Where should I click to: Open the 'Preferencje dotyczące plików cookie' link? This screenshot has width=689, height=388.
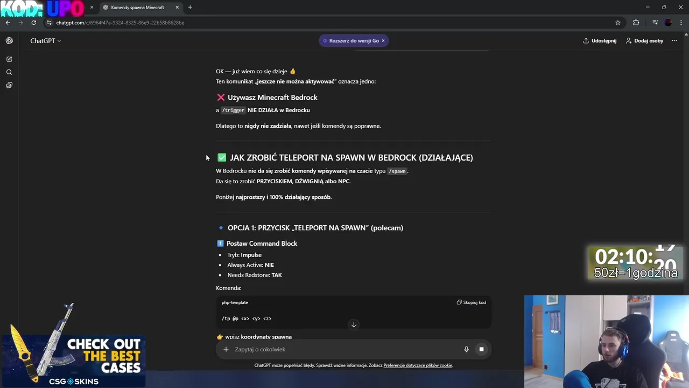click(418, 365)
